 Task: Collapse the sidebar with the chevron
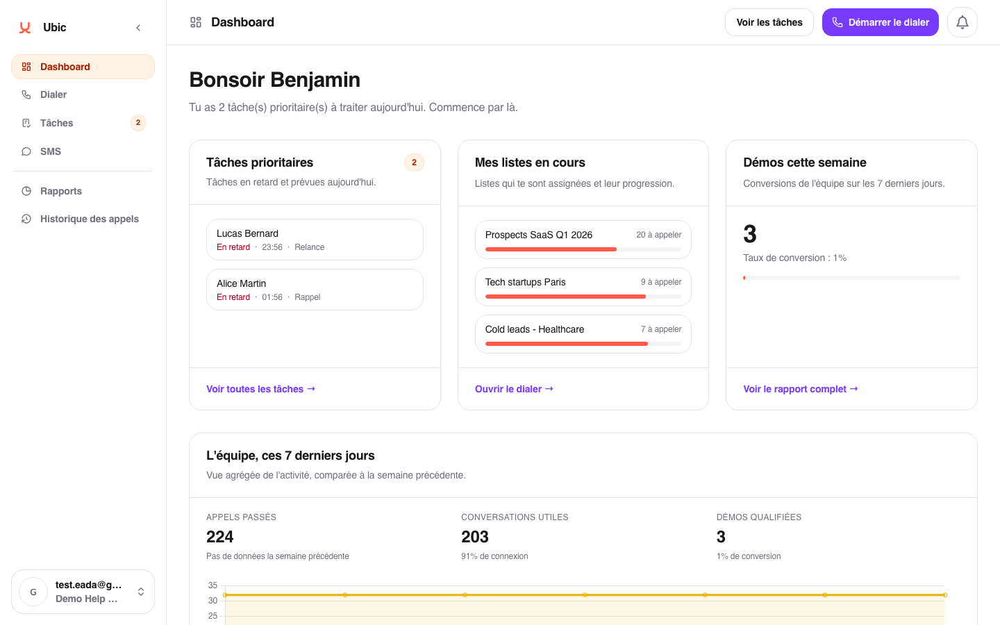138,28
